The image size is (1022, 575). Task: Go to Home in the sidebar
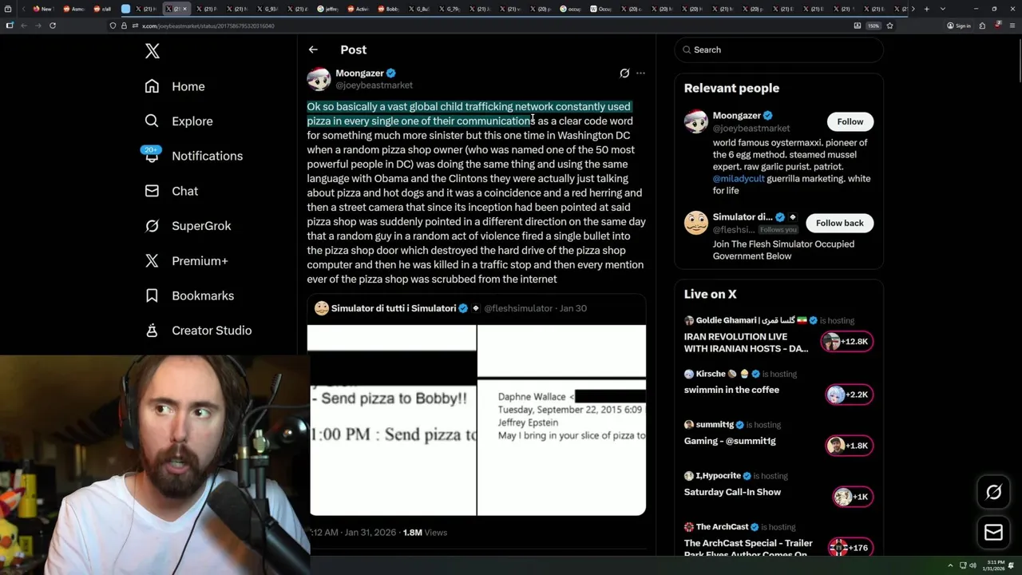pos(175,86)
